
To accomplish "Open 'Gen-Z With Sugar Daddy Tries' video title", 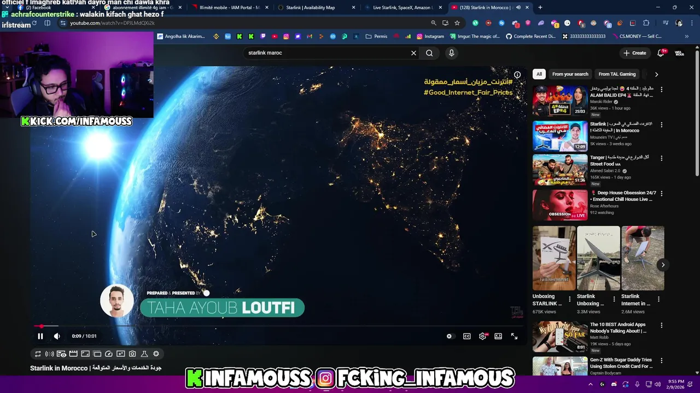I will point(621,363).
